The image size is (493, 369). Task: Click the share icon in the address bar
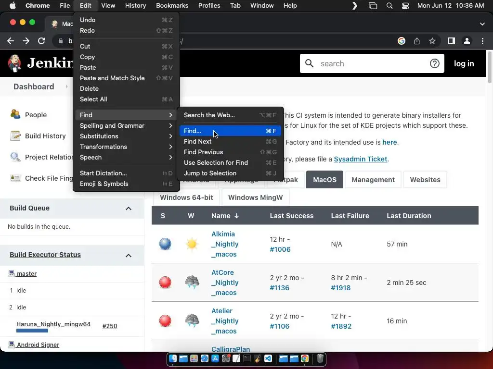click(417, 41)
